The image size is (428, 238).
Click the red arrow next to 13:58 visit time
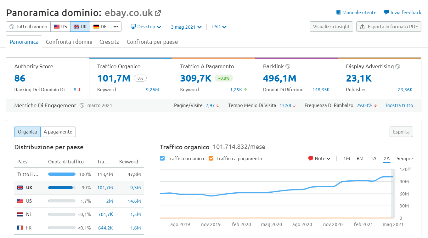[x=294, y=105]
